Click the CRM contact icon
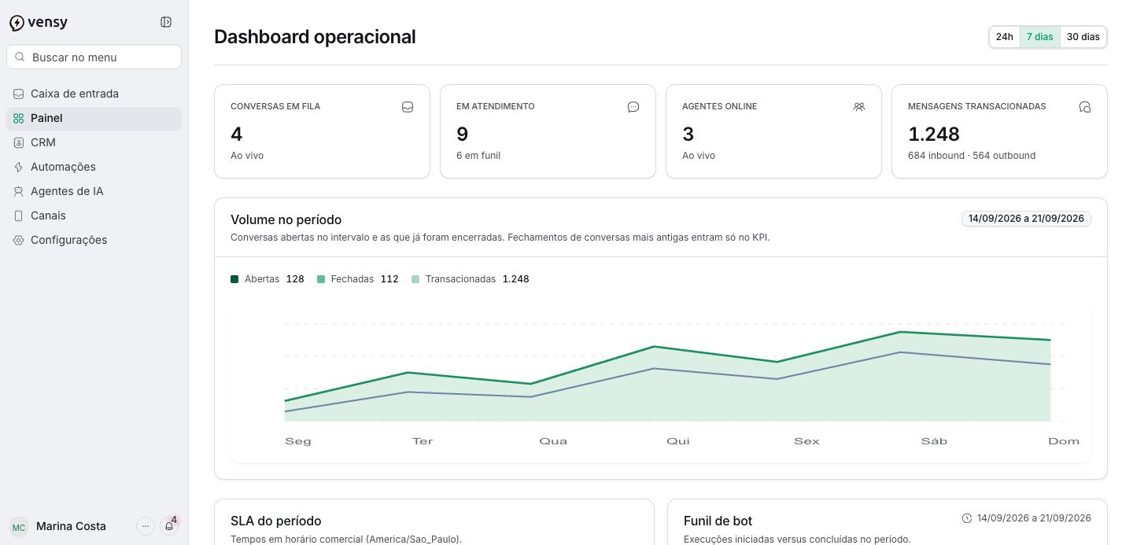Image resolution: width=1133 pixels, height=545 pixels. 19,142
